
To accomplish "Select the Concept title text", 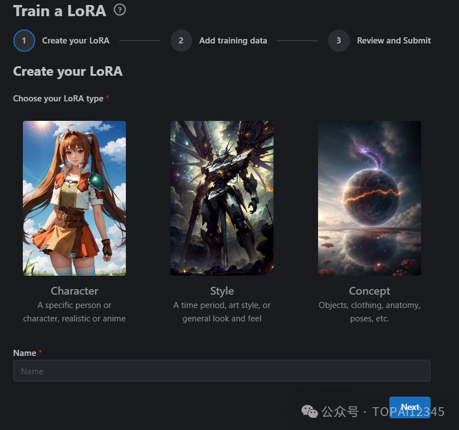I will tap(369, 291).
